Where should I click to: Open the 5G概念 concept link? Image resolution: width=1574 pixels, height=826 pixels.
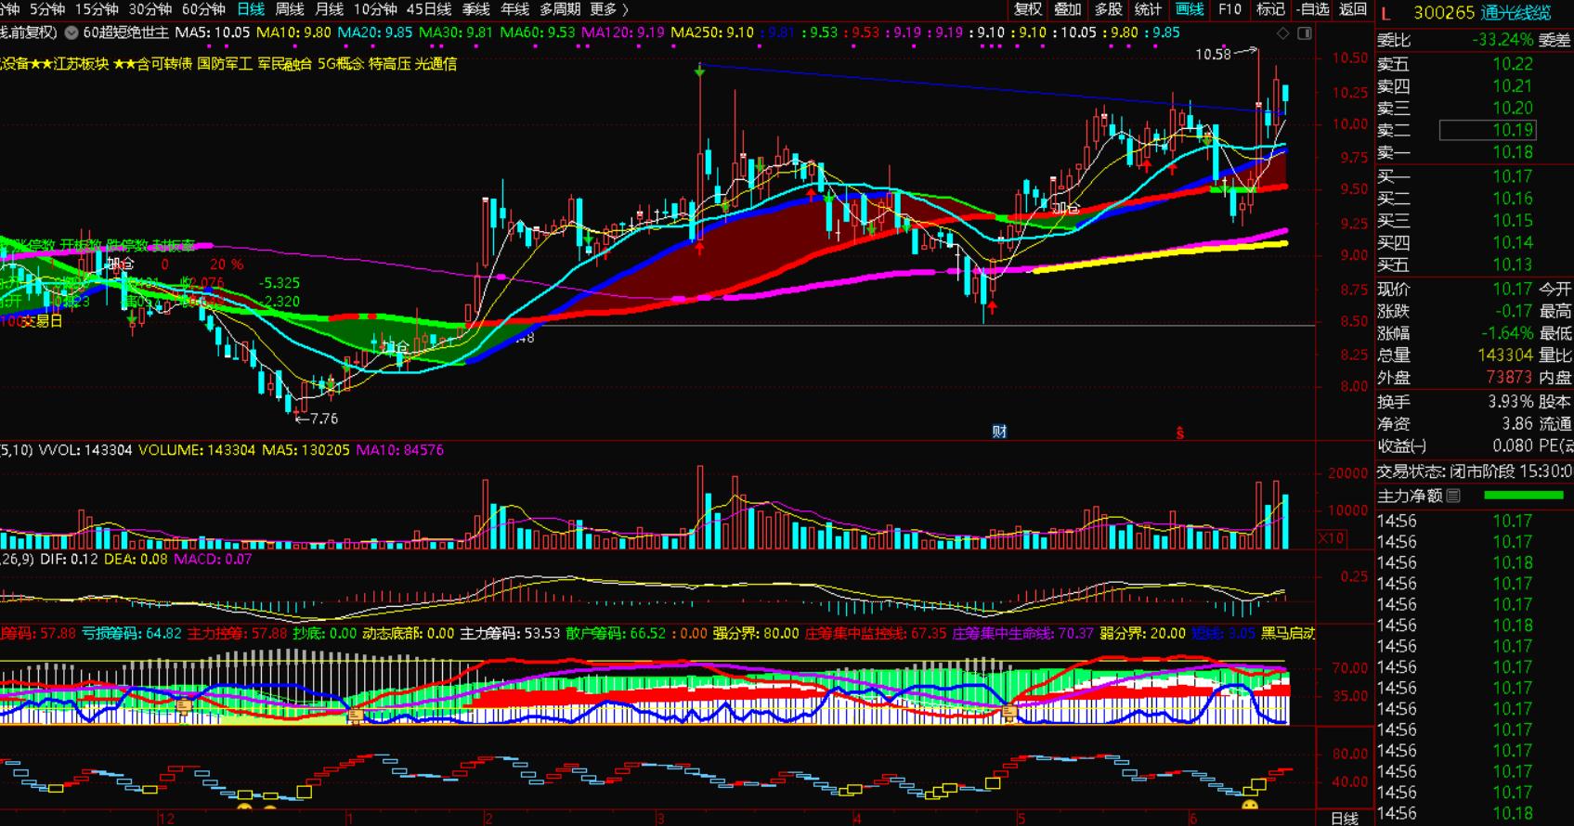[341, 64]
